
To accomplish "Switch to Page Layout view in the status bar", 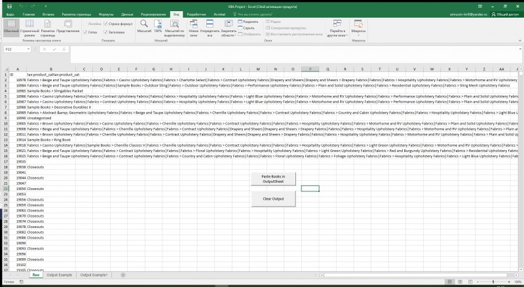I will point(460,282).
